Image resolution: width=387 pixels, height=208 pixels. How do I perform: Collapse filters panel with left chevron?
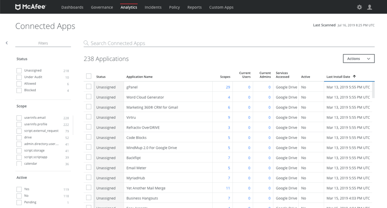[x=6, y=43]
